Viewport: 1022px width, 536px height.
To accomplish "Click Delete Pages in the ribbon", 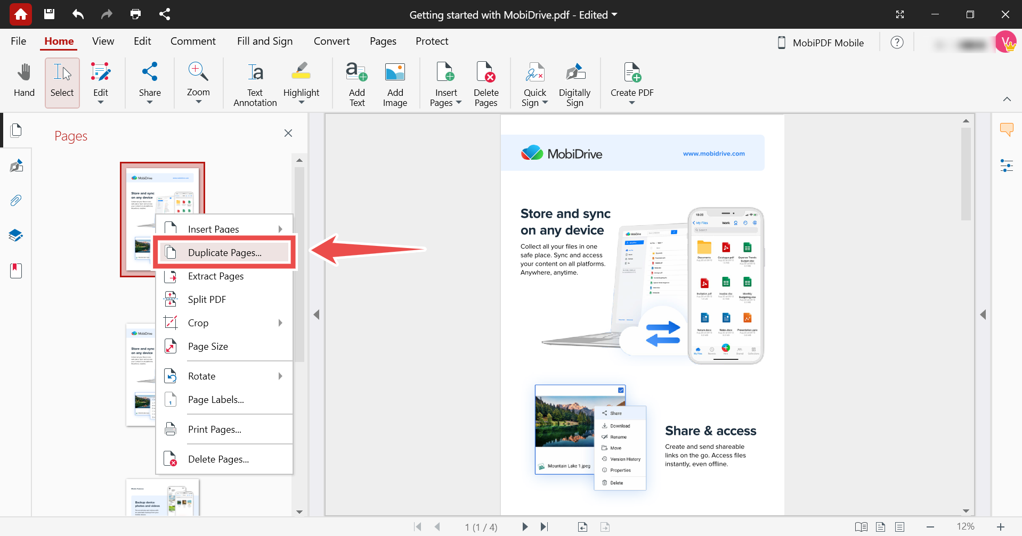I will pos(486,84).
